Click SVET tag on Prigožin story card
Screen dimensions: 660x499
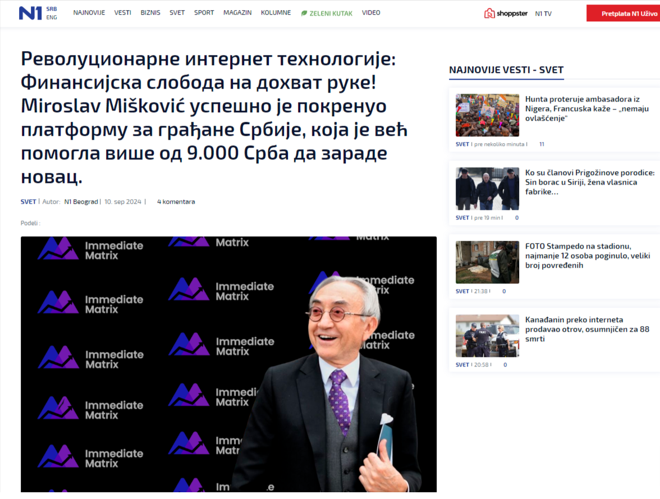(462, 218)
